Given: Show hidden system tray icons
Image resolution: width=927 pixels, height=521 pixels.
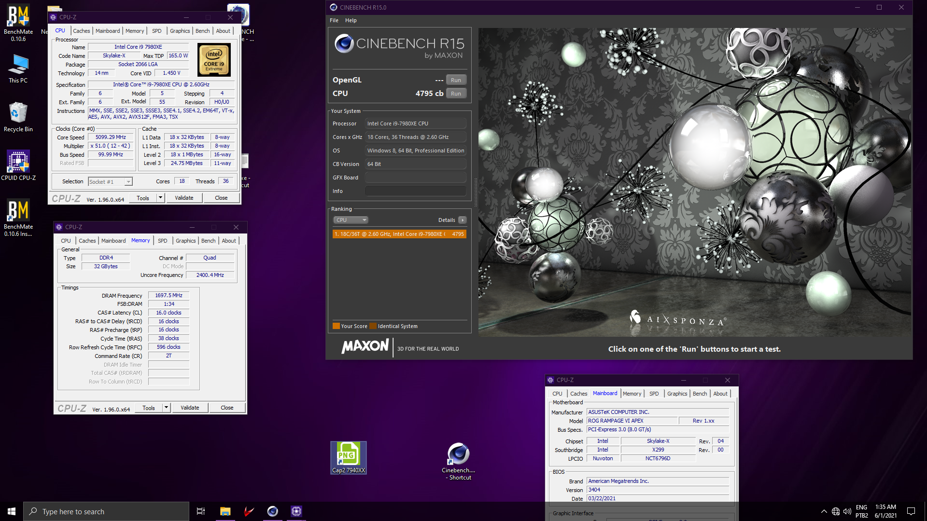Looking at the screenshot, I should click(824, 511).
